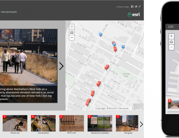Zoom out on the phone map

pyautogui.click(x=171, y=47)
